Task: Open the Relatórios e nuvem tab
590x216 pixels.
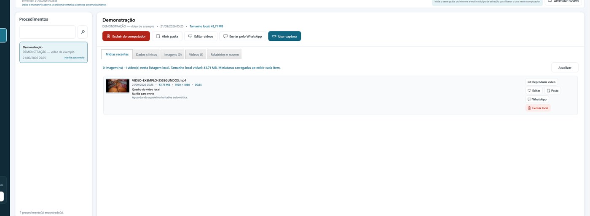Action: click(x=224, y=55)
